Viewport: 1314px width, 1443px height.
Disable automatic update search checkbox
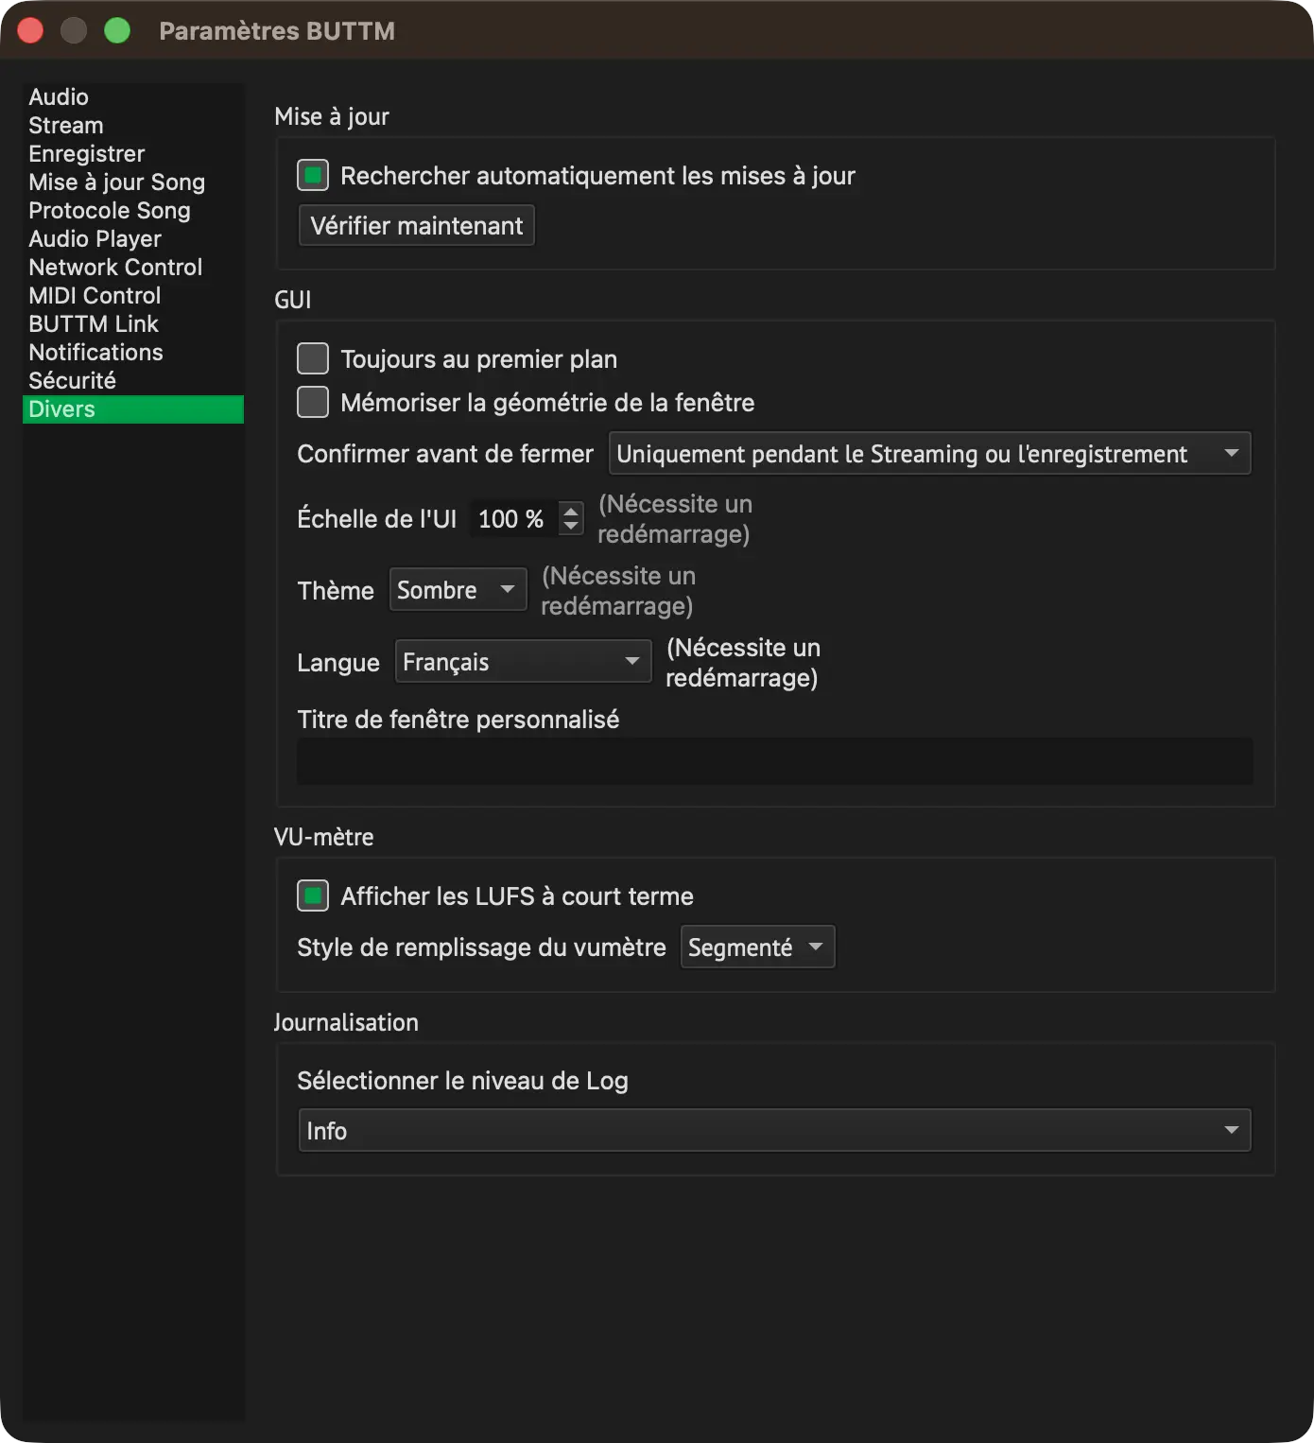pos(313,176)
